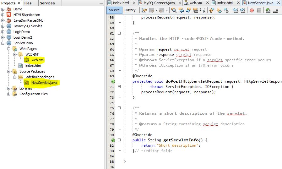Screen dimensions: 282x169
Task: Click override marker icon beside doPost
Action: (113, 81)
